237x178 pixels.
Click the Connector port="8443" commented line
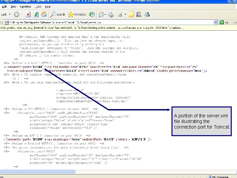tap(51, 113)
